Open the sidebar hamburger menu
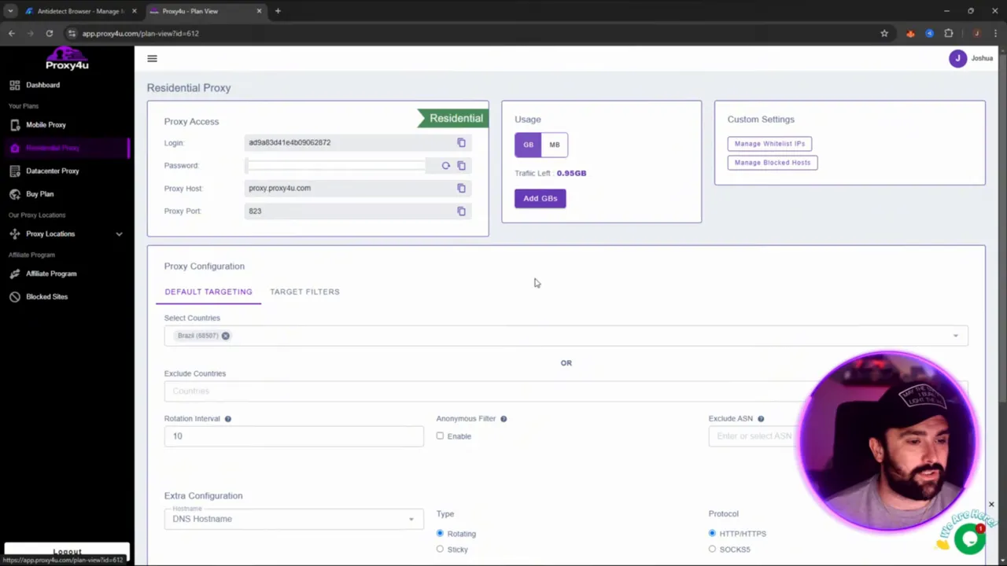This screenshot has width=1007, height=566. click(x=152, y=58)
